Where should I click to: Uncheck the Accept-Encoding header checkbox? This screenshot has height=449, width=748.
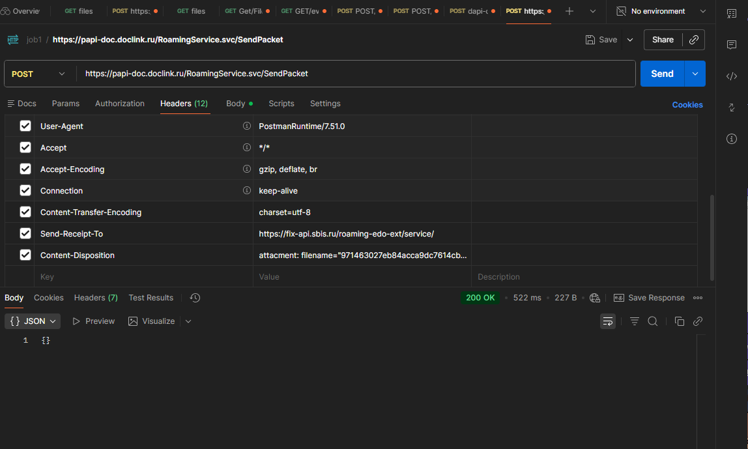point(25,169)
